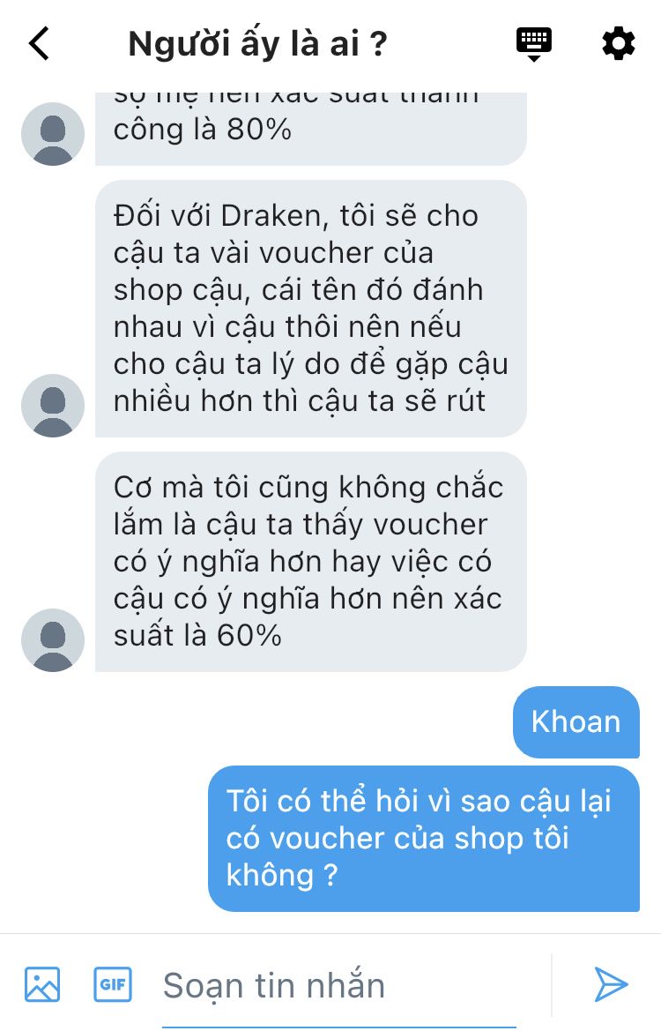Image resolution: width=661 pixels, height=1031 pixels.
Task: Select the message ending 'công là 80%'
Action: click(x=311, y=129)
